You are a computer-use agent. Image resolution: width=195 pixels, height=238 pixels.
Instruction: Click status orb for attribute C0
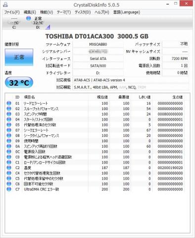pyautogui.click(x=9, y=157)
